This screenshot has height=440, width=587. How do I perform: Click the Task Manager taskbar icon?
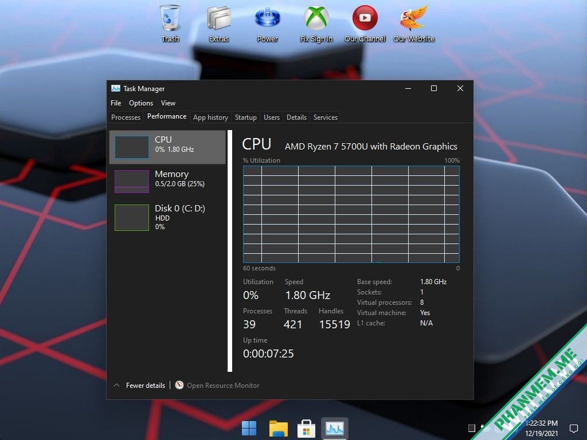click(x=335, y=429)
